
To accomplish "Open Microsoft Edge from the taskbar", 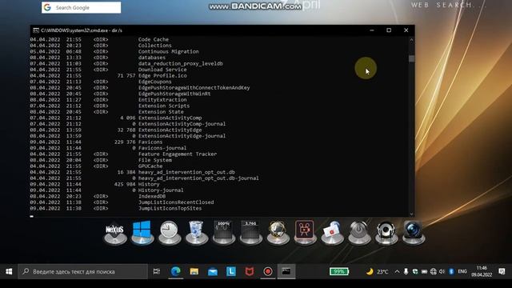I will 176,271.
